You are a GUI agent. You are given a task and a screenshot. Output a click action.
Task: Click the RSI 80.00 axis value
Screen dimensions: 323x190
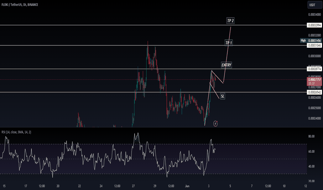tap(311, 136)
